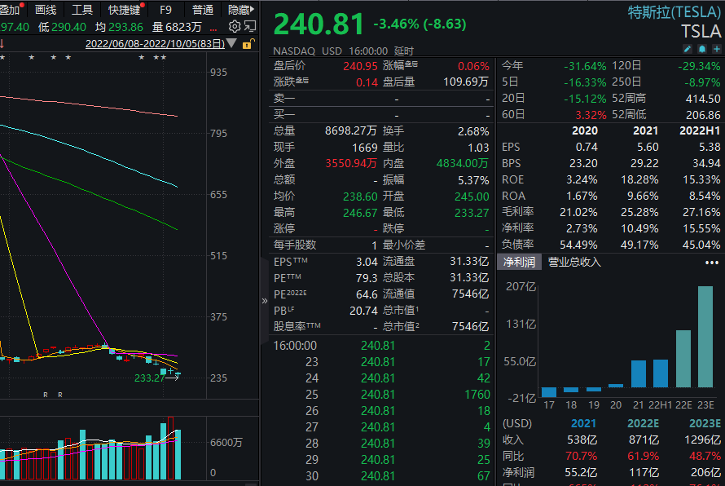Add TSLA to watchlist with plus icon
Screen dimensions: 725x486
click(x=717, y=49)
